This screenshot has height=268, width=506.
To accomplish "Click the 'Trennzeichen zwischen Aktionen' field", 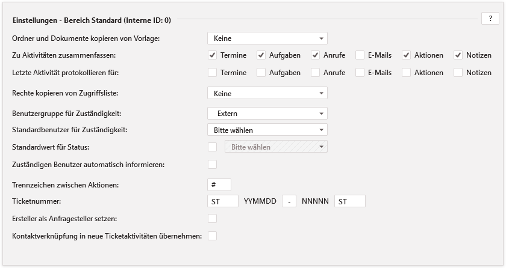I will coord(219,184).
